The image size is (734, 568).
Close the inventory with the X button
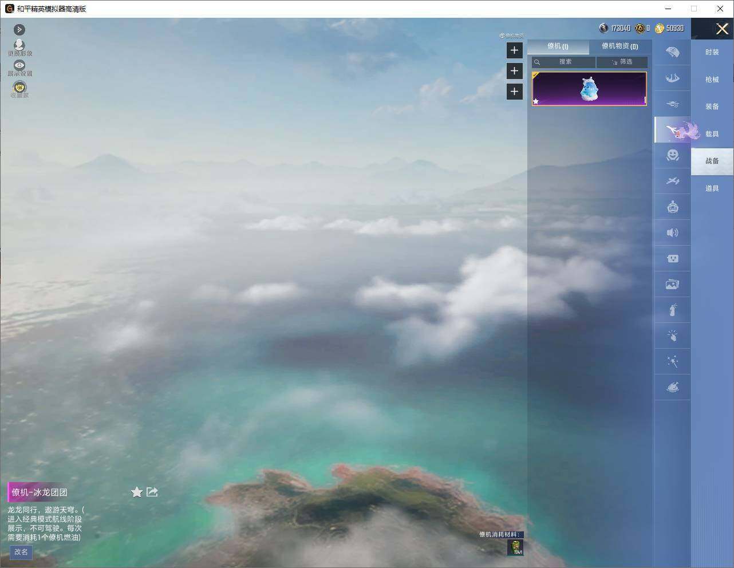point(722,29)
